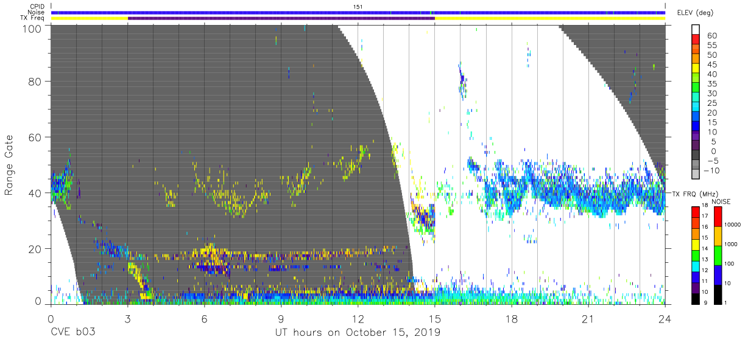The width and height of the screenshot is (748, 345).
Task: Select the CPID value 151
Action: [358, 6]
